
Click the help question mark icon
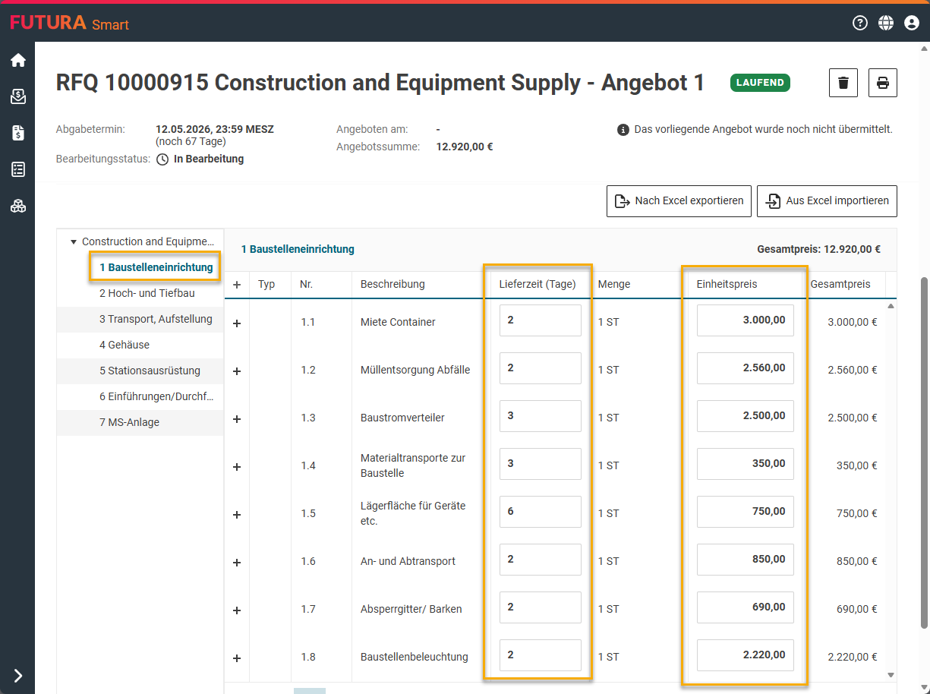(859, 23)
